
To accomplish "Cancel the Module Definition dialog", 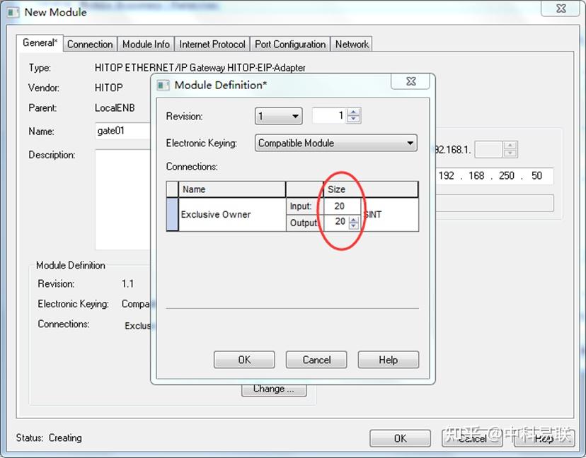I will [x=316, y=359].
